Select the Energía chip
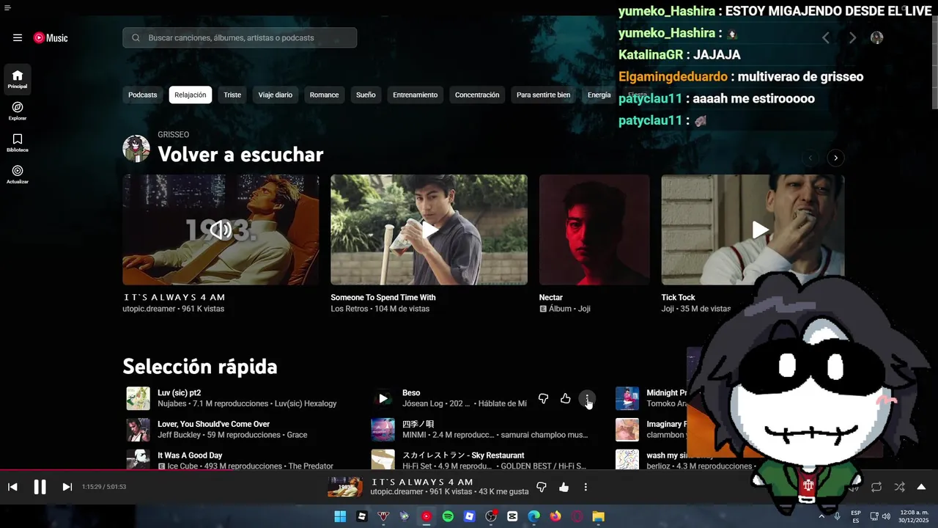The image size is (938, 528). point(599,95)
